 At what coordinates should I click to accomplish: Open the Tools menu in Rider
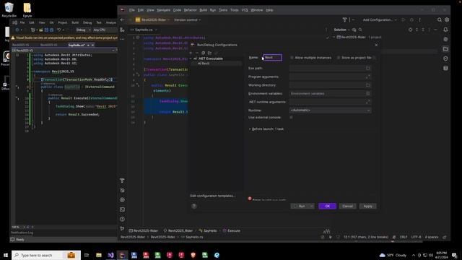(x=234, y=10)
